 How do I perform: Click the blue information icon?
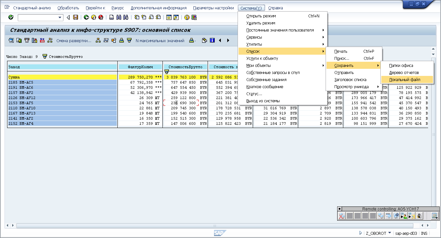pyautogui.click(x=212, y=41)
